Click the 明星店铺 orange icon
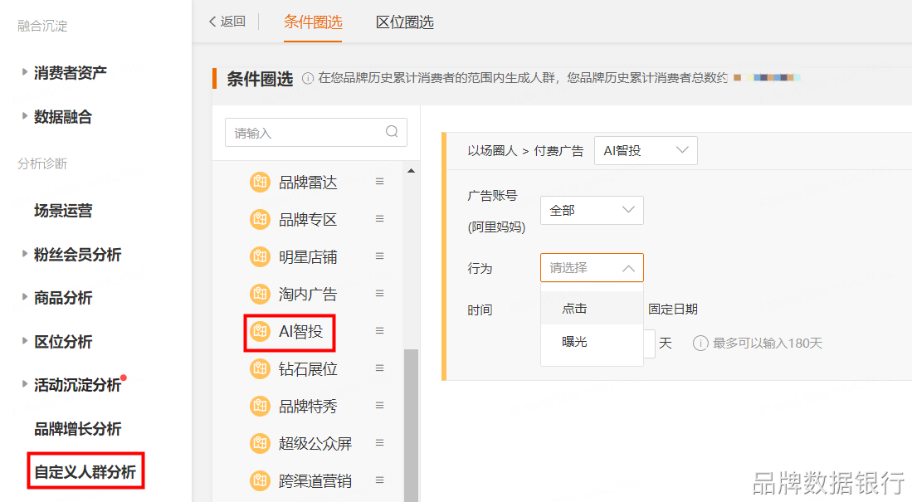The image size is (912, 502). tap(260, 256)
